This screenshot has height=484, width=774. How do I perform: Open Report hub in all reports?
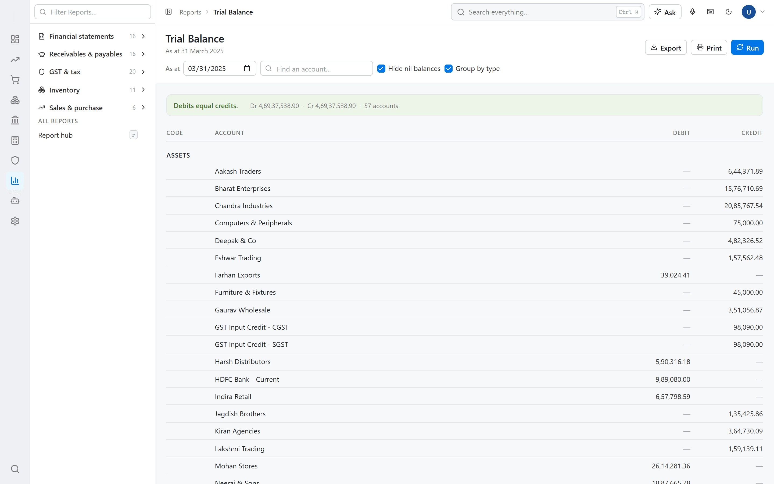point(88,135)
